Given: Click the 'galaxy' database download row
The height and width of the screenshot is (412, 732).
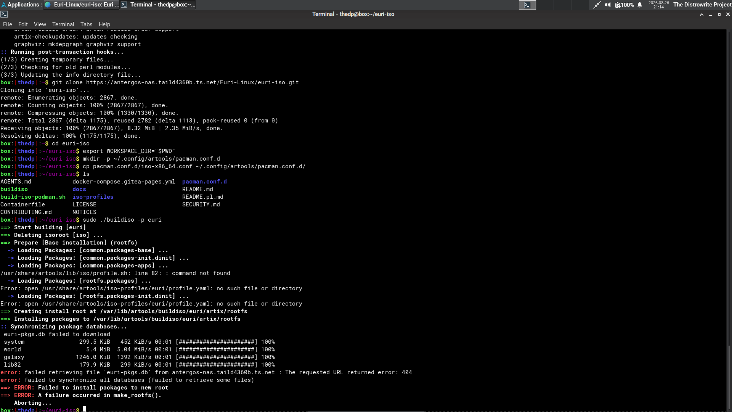Looking at the screenshot, I should click(x=139, y=357).
